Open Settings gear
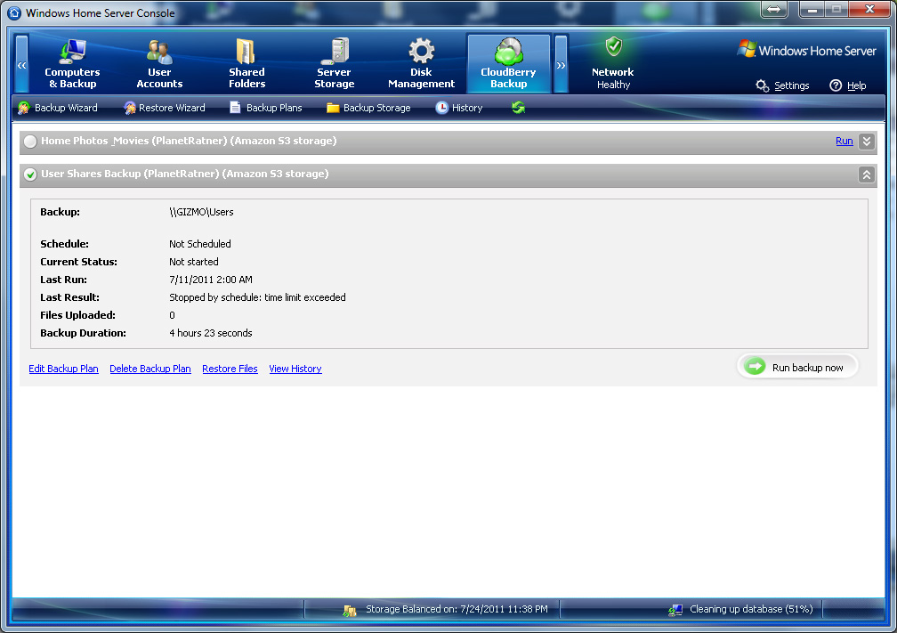 click(x=782, y=85)
